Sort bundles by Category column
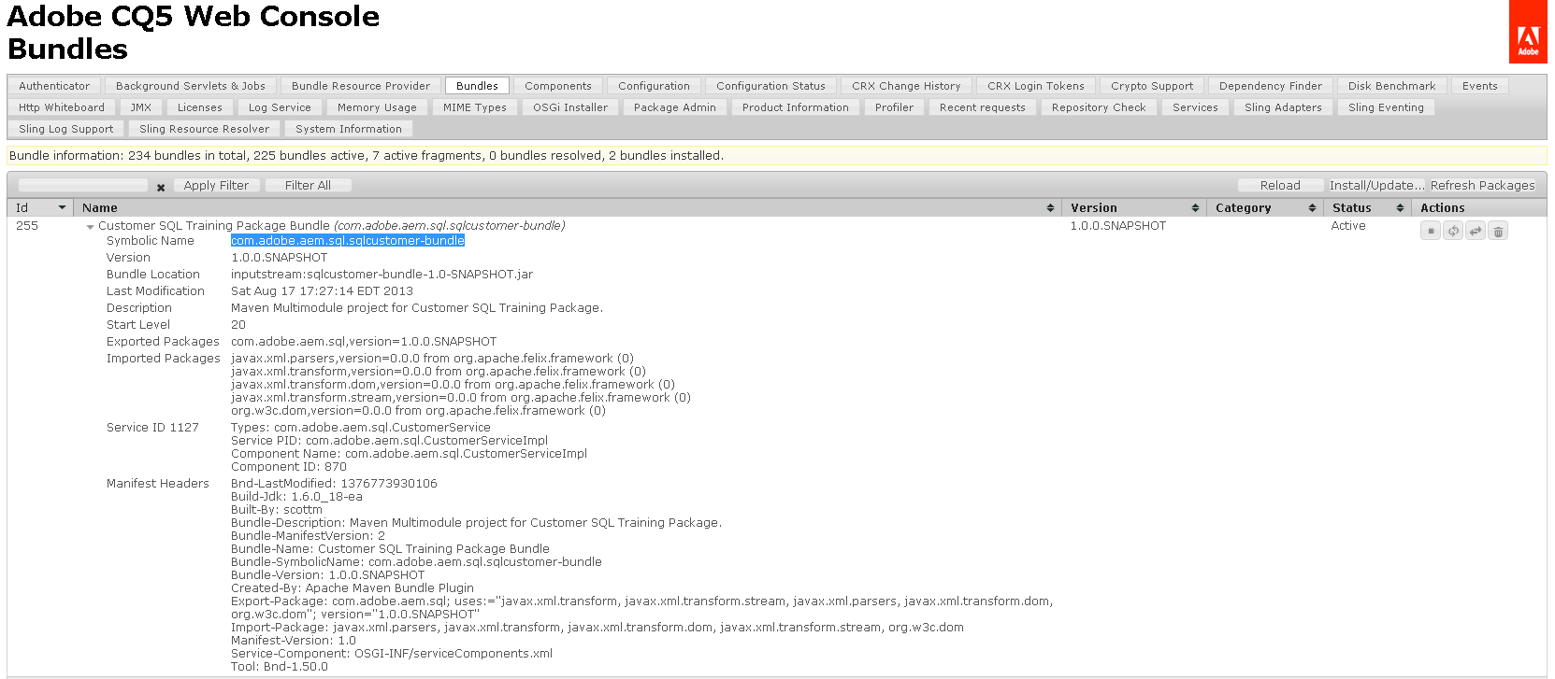Viewport: 1555px width, 679px height. pos(1265,208)
